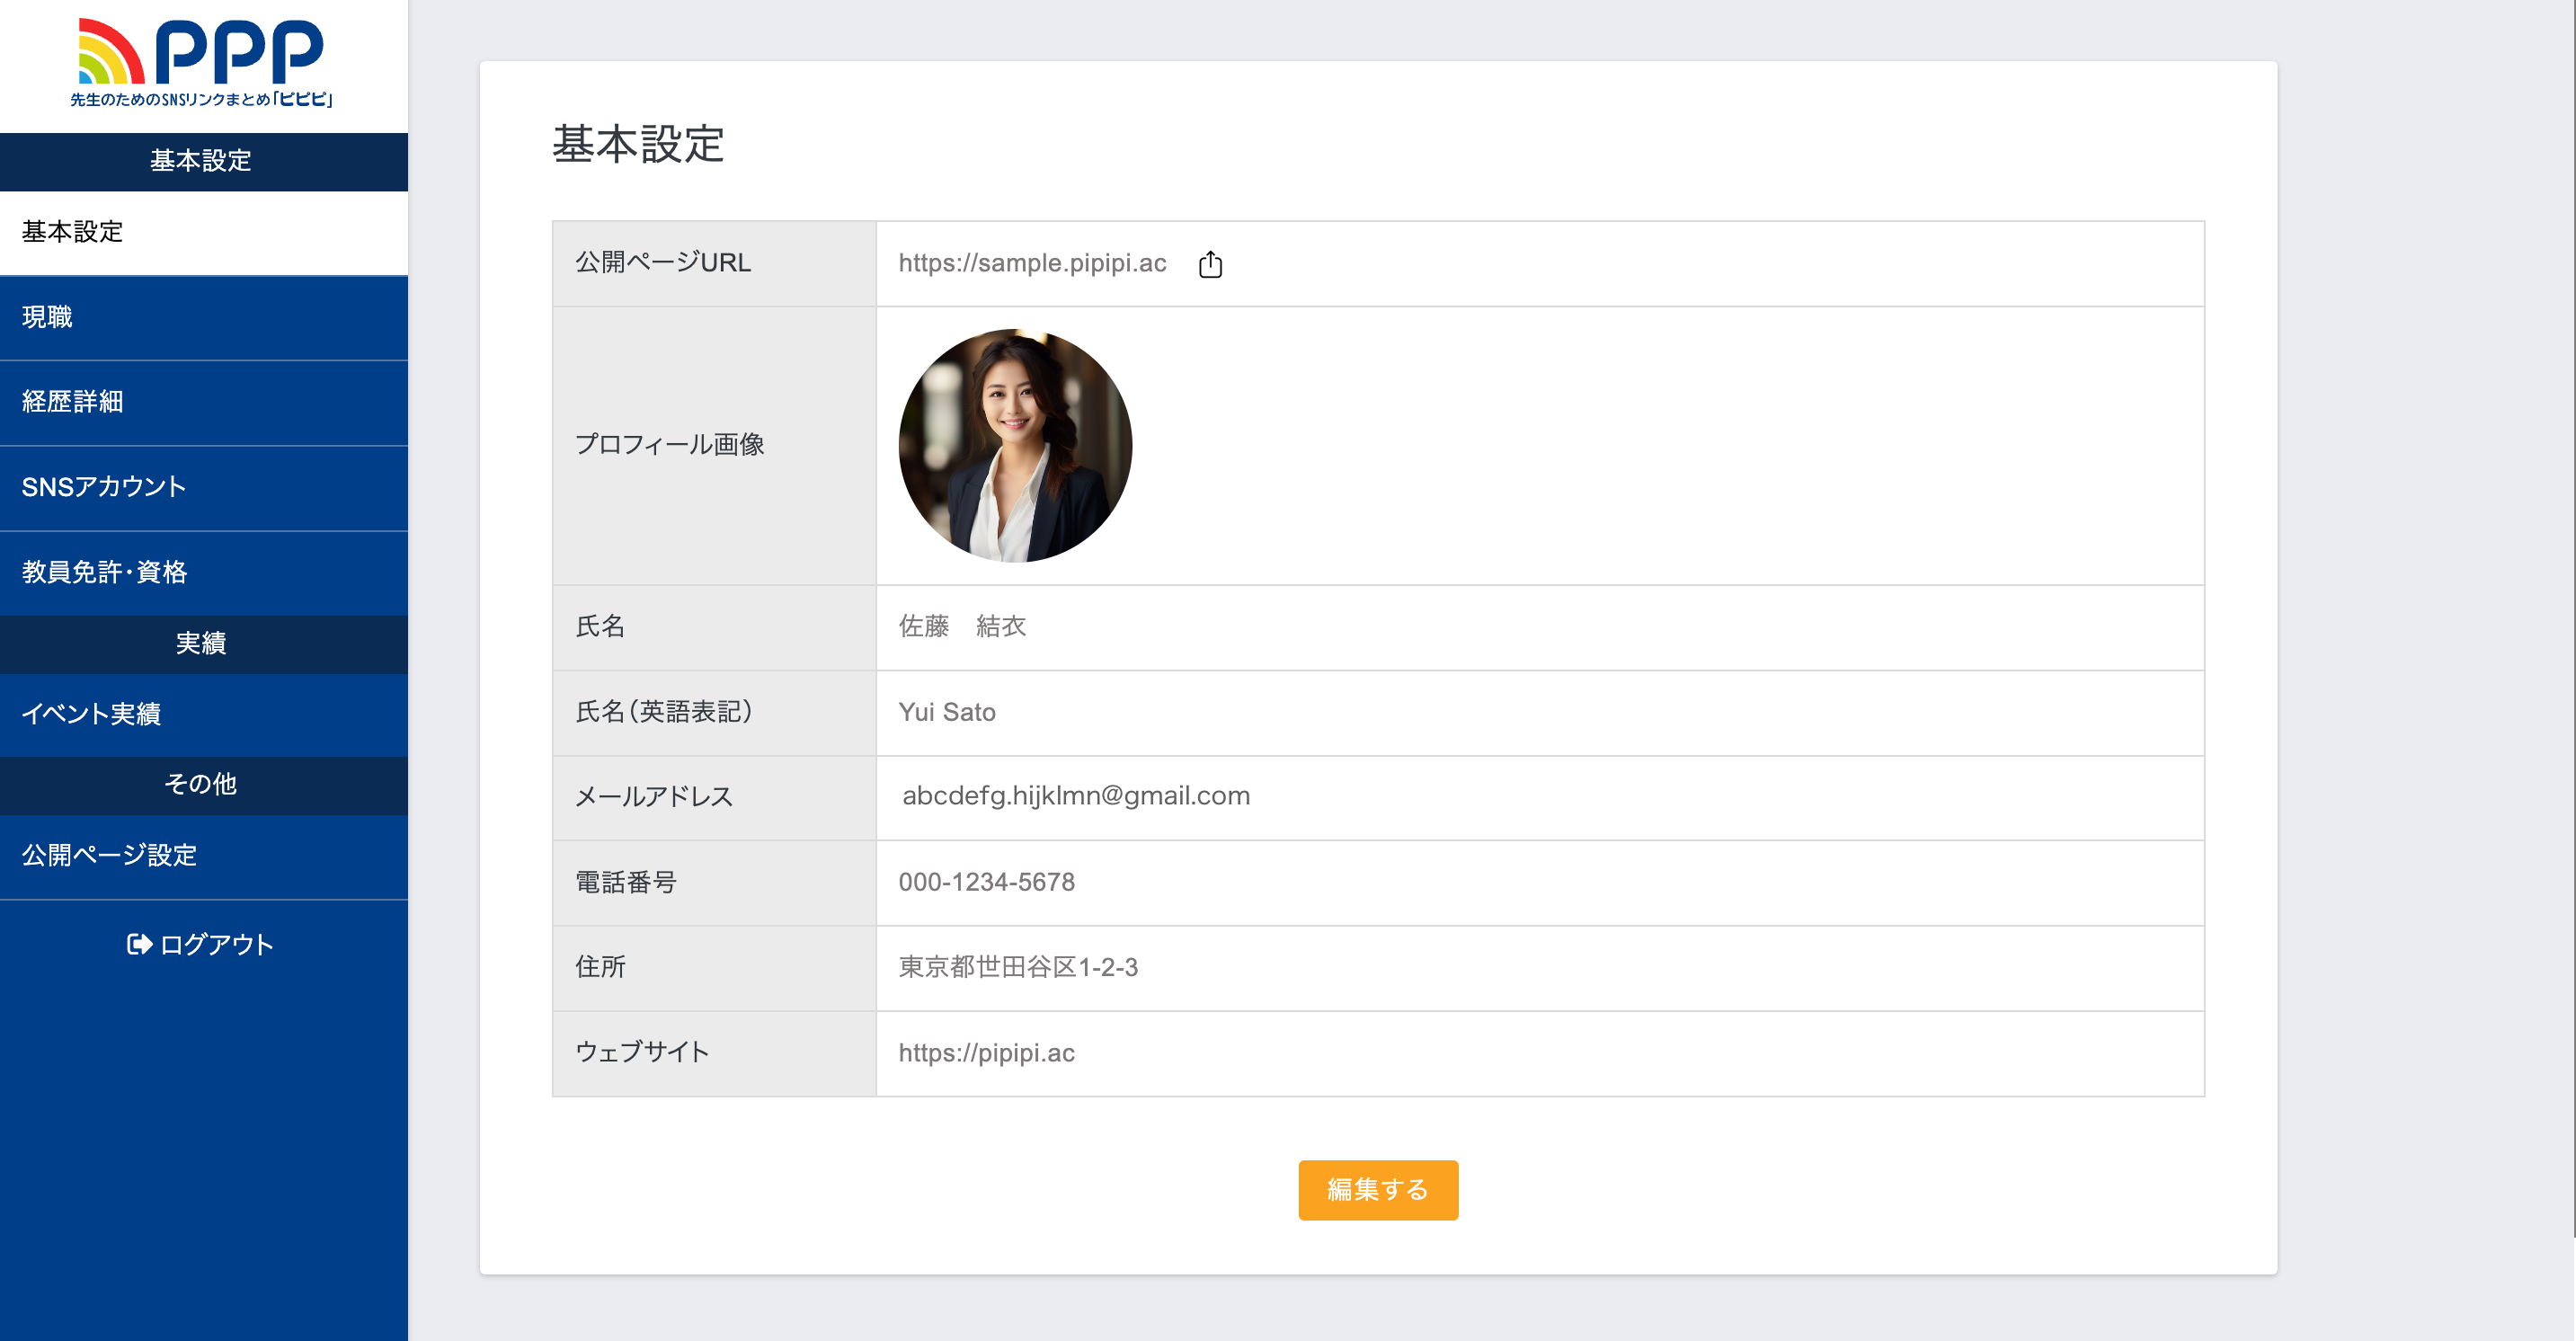
Task: Go to 経歴詳細 section
Action: [72, 402]
